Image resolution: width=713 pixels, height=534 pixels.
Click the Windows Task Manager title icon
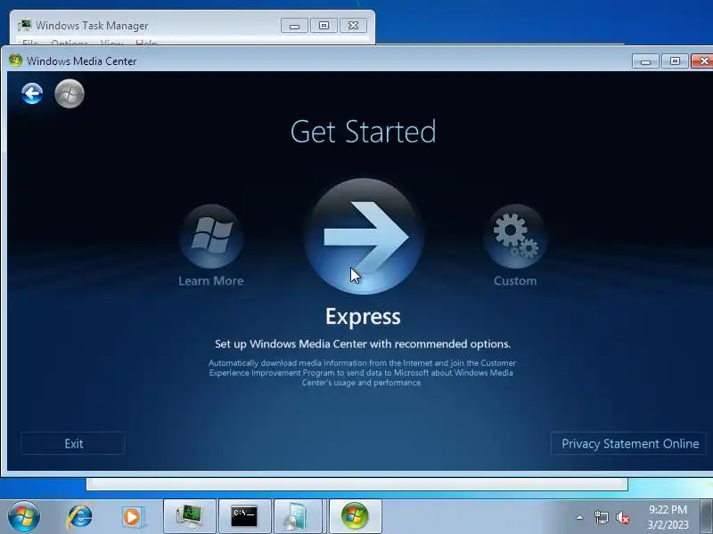click(25, 26)
